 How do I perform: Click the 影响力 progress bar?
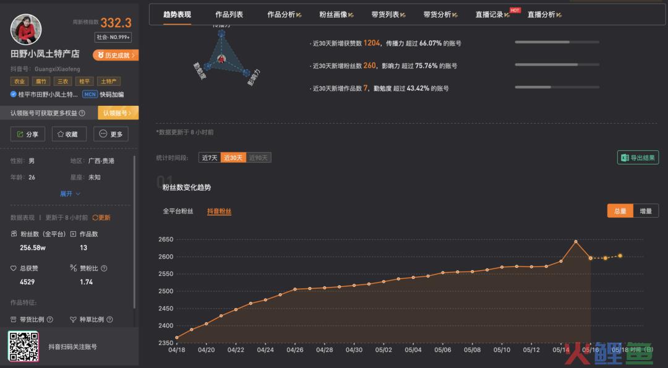(557, 65)
